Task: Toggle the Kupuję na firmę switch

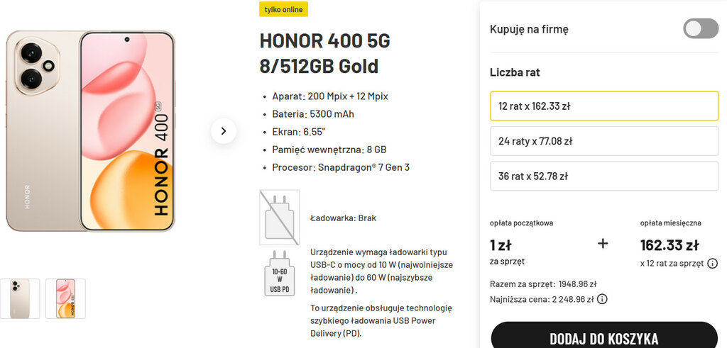Action: click(701, 29)
